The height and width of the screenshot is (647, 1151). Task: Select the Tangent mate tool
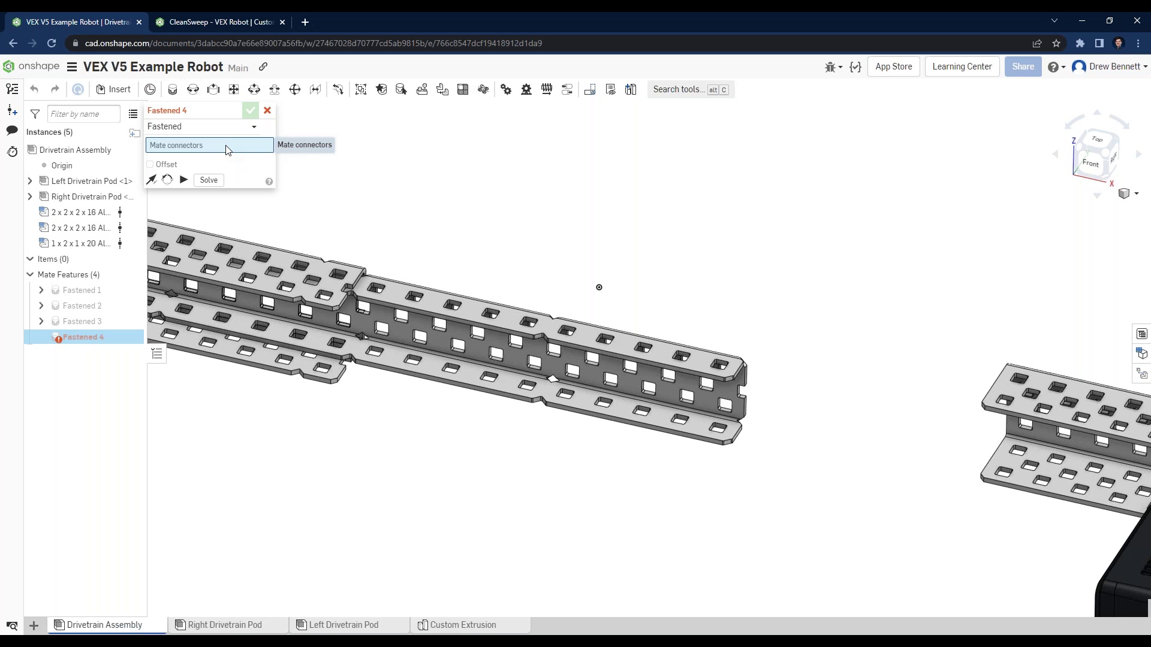point(338,89)
